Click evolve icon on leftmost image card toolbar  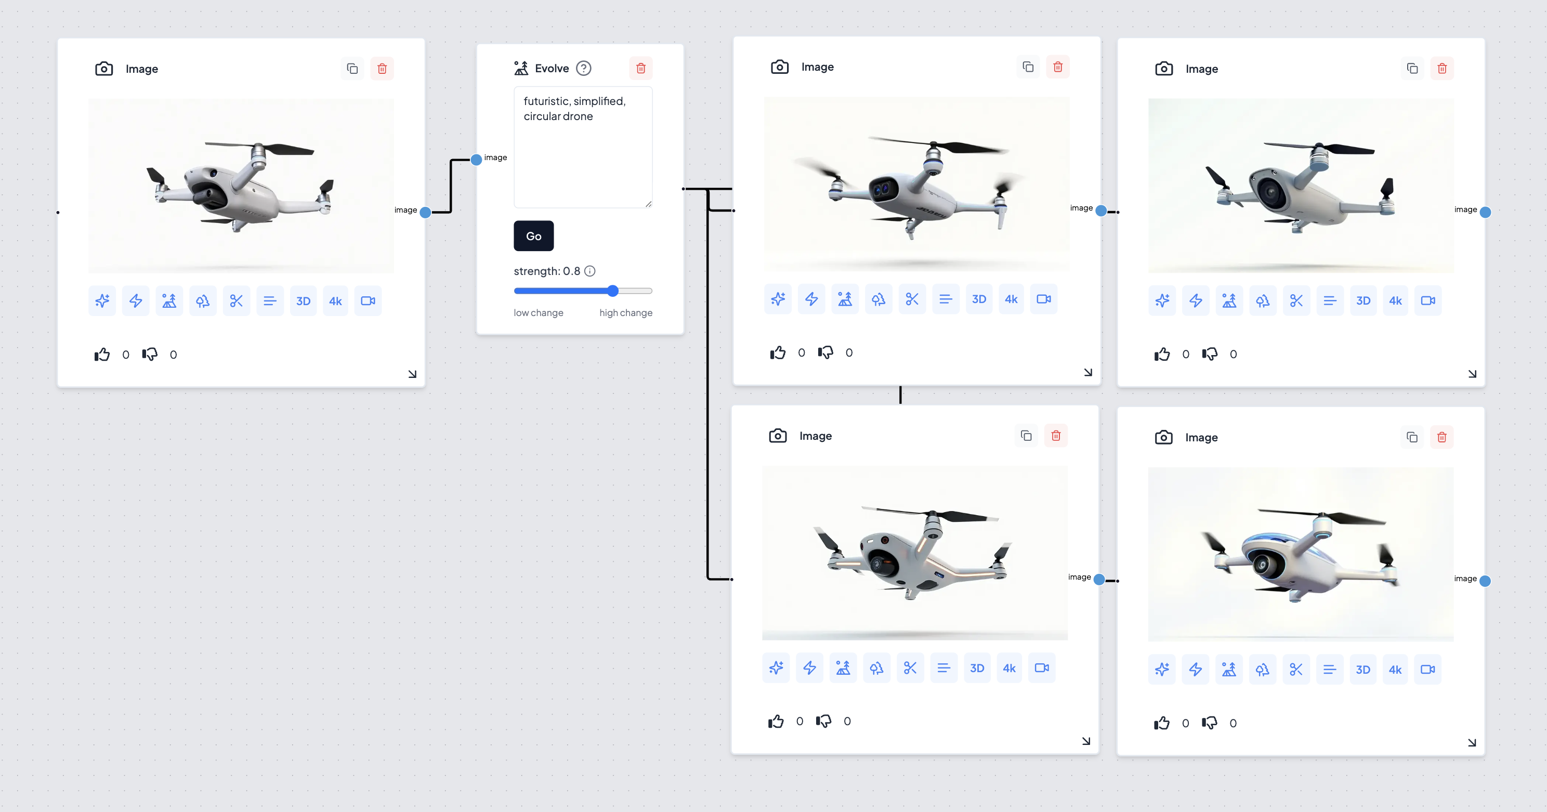click(x=169, y=301)
